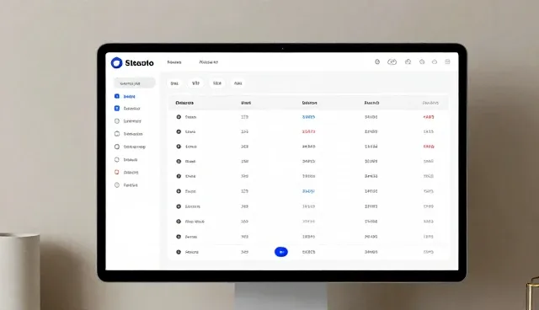539x310 pixels.
Task: Click the Steopto brand name text
Action: pos(139,63)
